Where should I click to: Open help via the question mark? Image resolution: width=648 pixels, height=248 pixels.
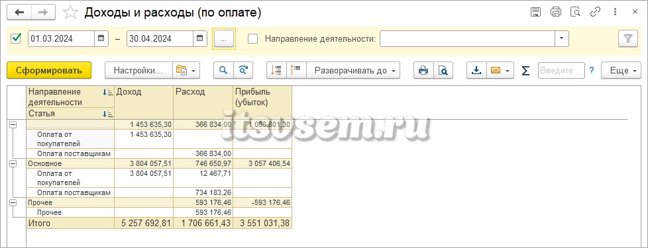tap(592, 71)
